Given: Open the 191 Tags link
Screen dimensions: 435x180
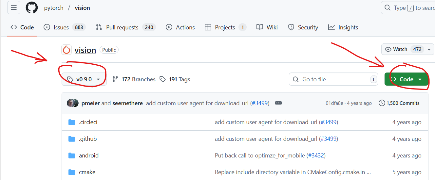Looking at the screenshot, I should tap(175, 79).
